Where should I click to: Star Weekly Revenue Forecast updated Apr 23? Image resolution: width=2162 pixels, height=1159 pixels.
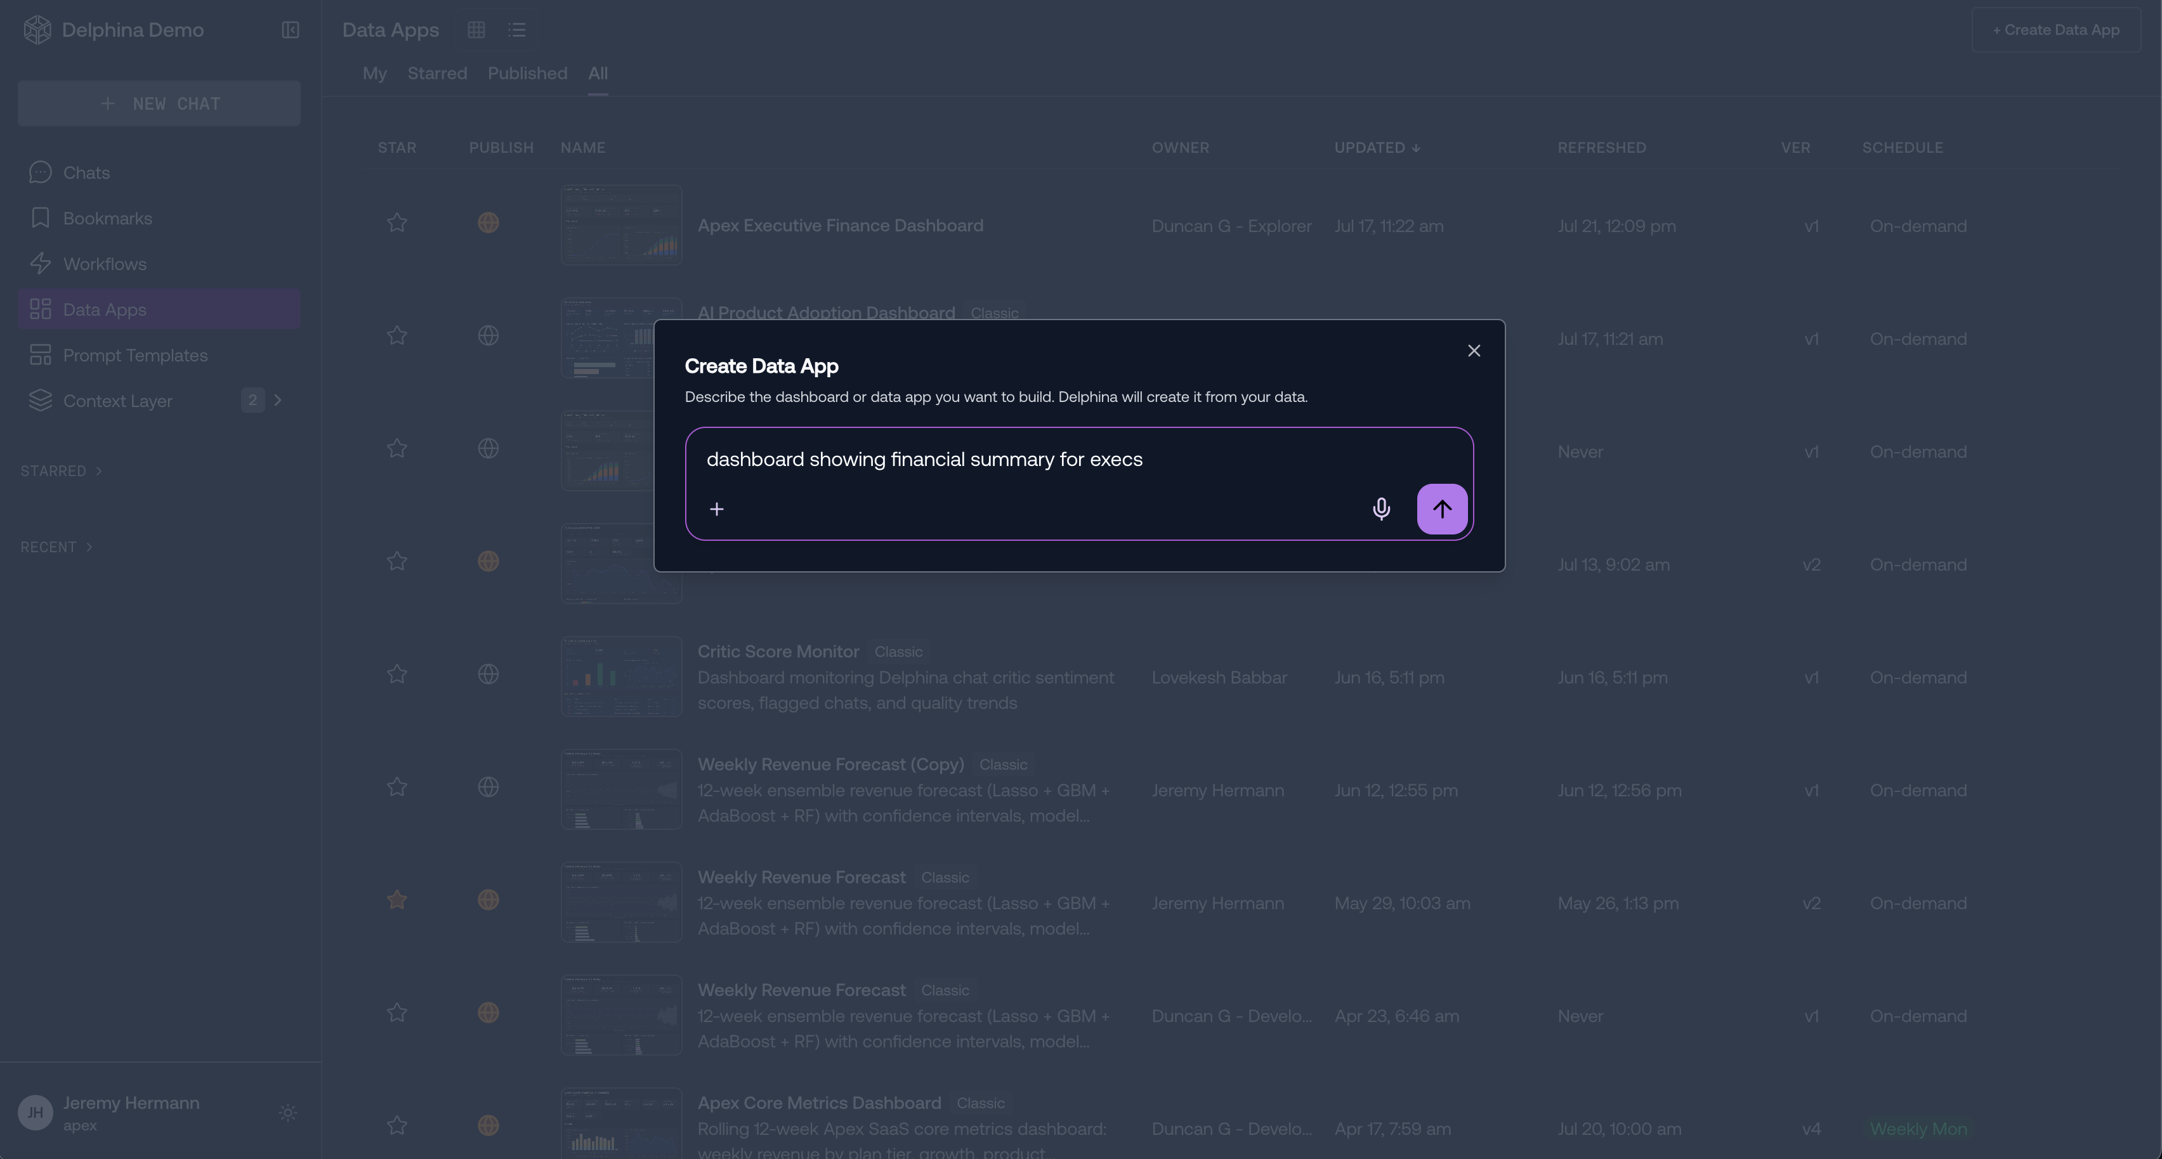397,1013
